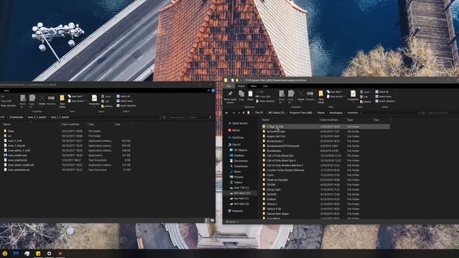Viewport: 459px width, 258px height.
Task: Select OneDrive in navigation pane
Action: [x=236, y=138]
